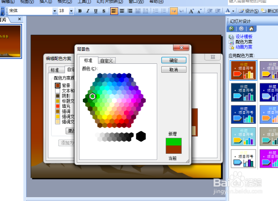The height and width of the screenshot is (201, 278).
Task: Click the help question input box
Action: (x=253, y=2)
